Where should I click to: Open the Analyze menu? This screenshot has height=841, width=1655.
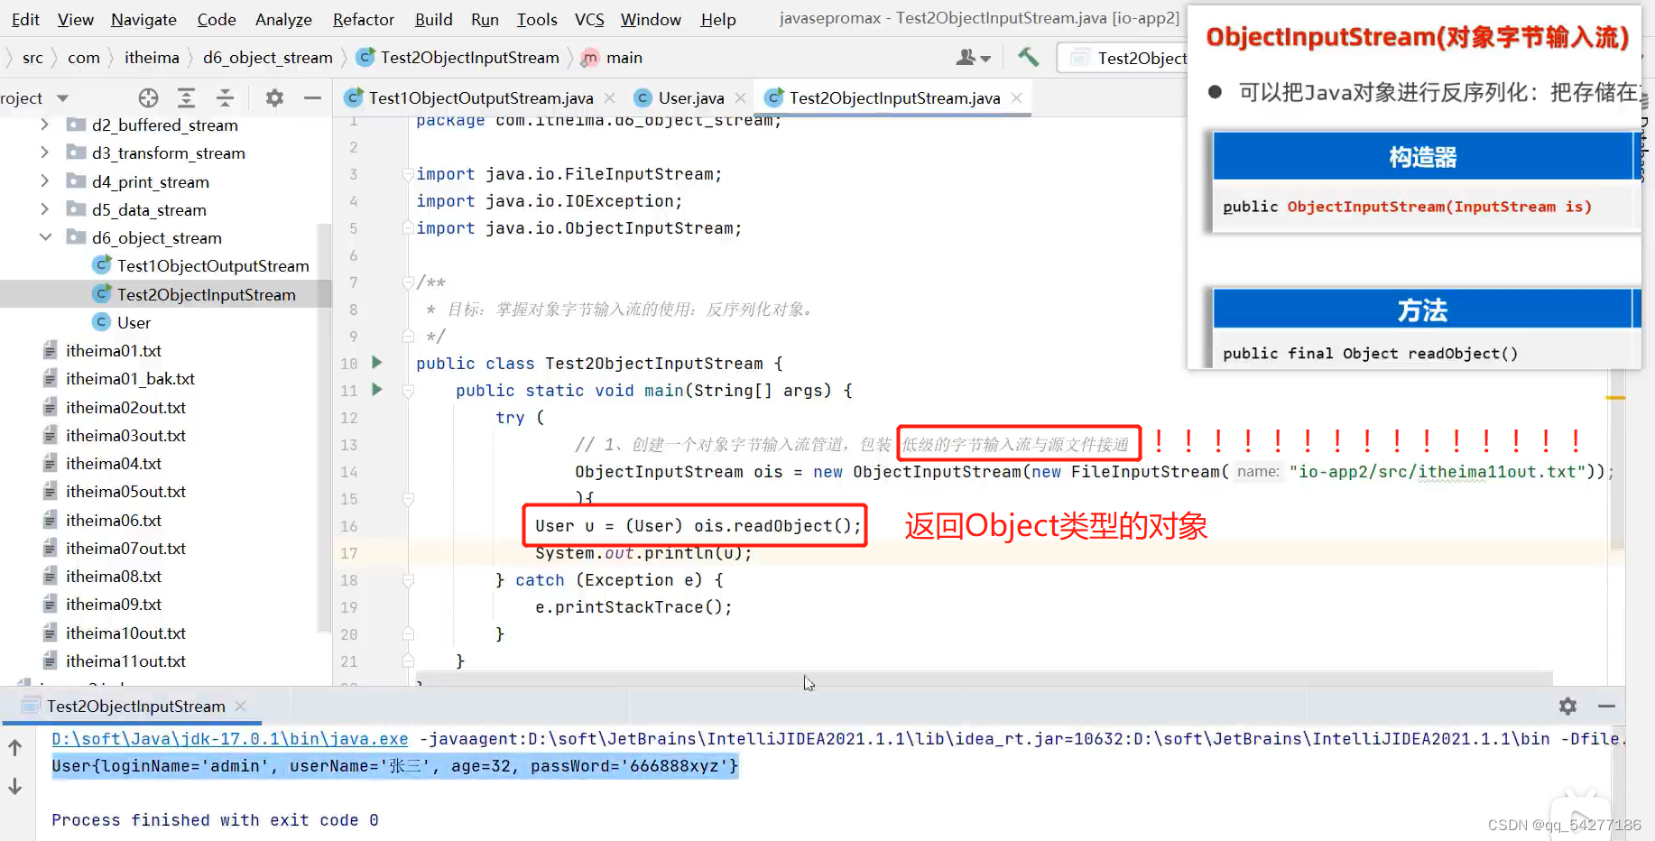pos(283,19)
